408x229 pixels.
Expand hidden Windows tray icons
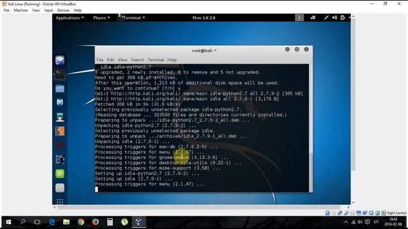pos(346,222)
